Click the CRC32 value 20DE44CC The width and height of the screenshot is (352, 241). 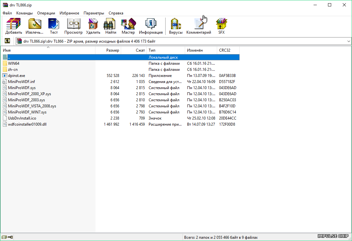click(x=228, y=118)
